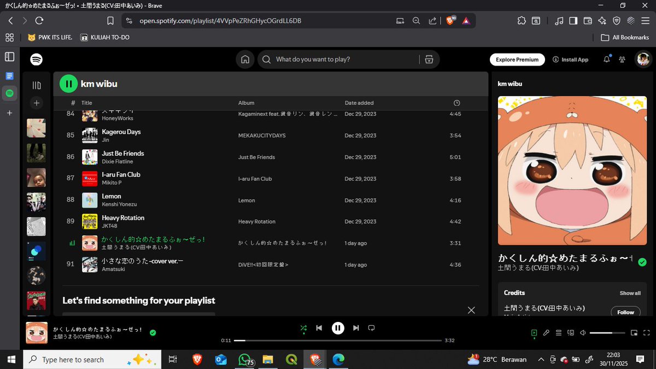Go to Spotify Home via house icon
Image resolution: width=656 pixels, height=369 pixels.
pyautogui.click(x=245, y=60)
